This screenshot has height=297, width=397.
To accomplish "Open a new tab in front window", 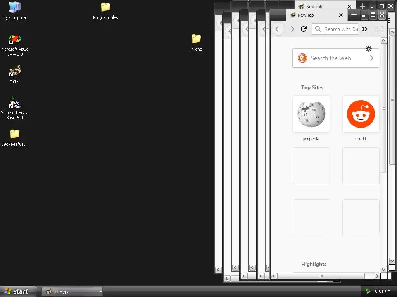I will click(354, 15).
